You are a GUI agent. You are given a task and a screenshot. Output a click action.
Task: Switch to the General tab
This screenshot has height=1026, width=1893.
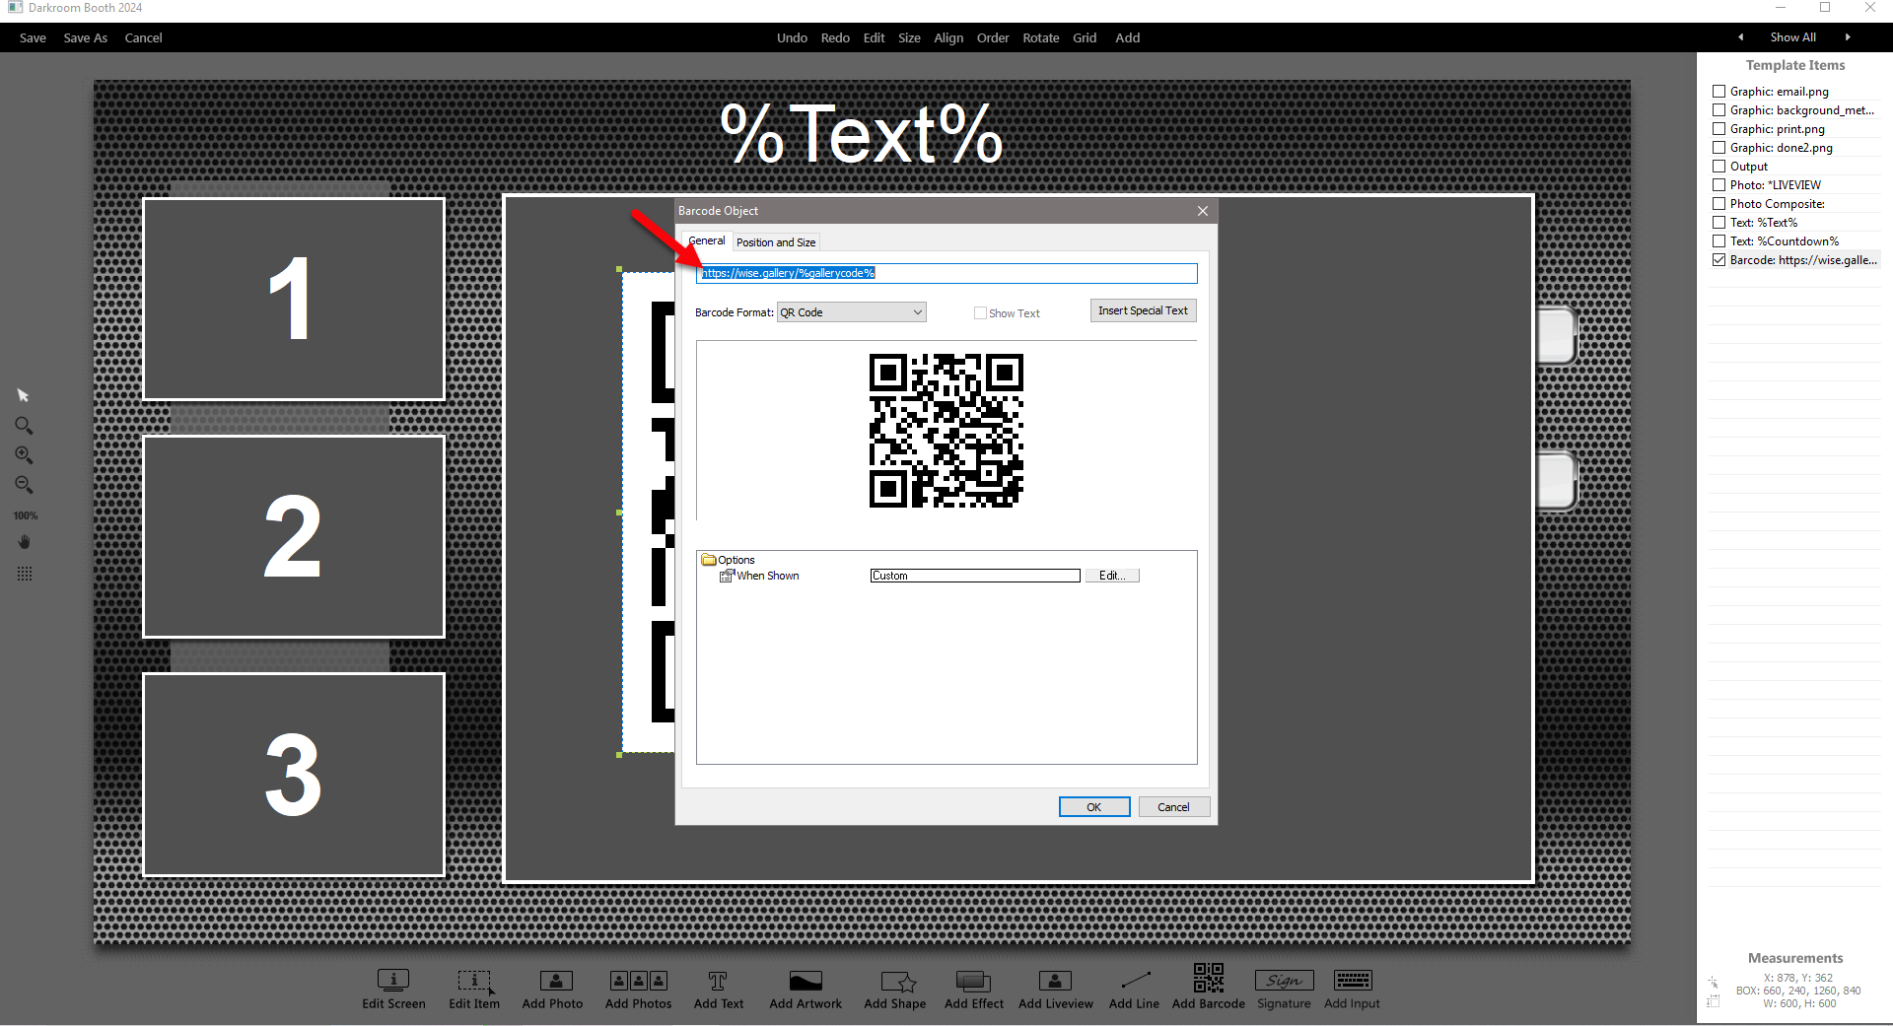click(x=707, y=240)
